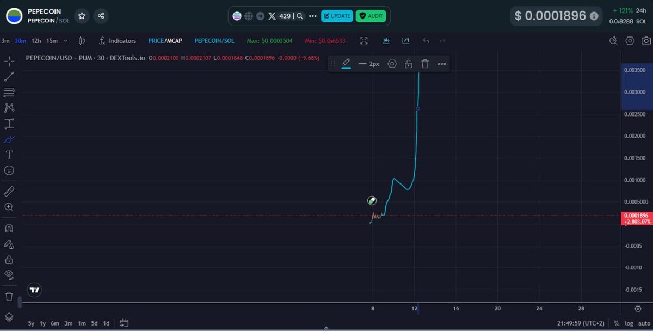The width and height of the screenshot is (653, 331).
Task: Expand the timeframe dropdown chevron
Action: click(x=65, y=41)
